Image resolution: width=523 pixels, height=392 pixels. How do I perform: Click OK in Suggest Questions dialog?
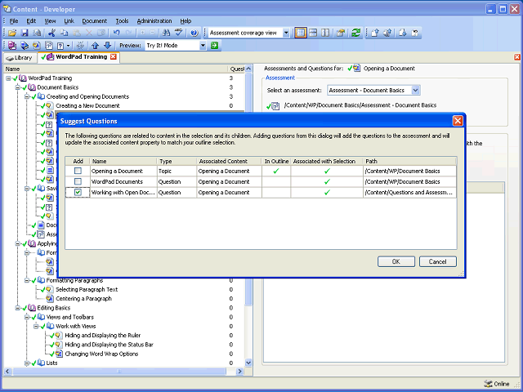pos(396,261)
